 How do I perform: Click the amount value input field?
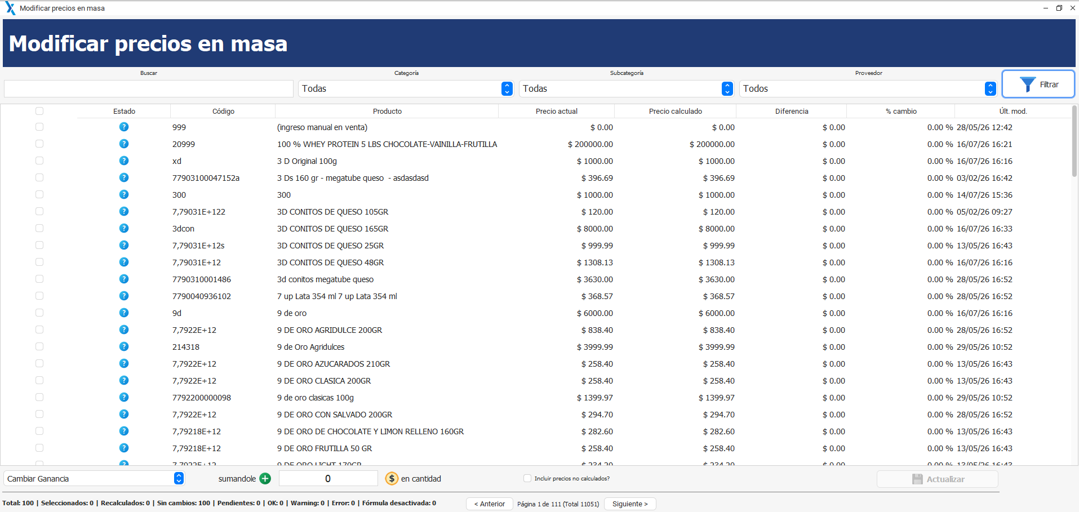click(x=328, y=479)
